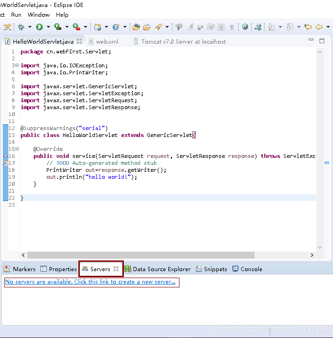The width and height of the screenshot is (333, 338).
Task: Click the Open Type folder icon
Action: (136, 27)
